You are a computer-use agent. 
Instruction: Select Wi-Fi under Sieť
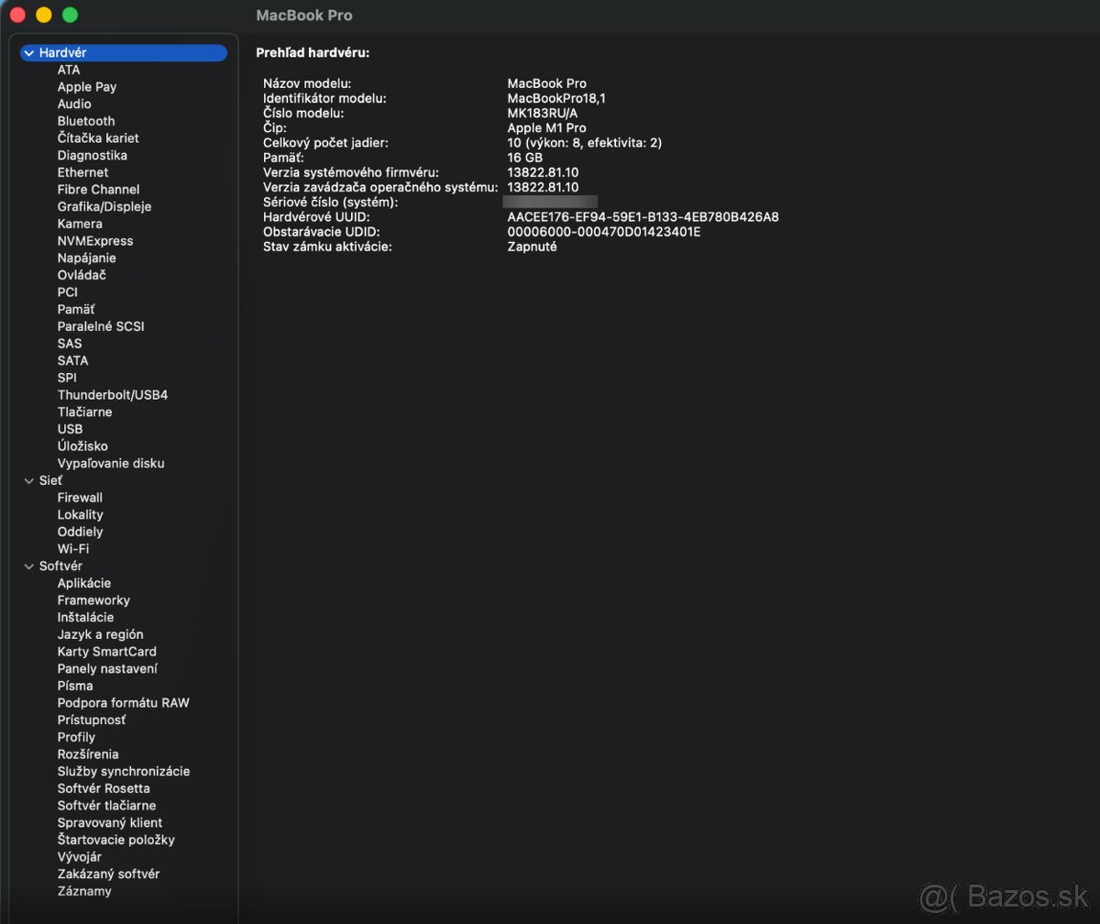click(72, 549)
